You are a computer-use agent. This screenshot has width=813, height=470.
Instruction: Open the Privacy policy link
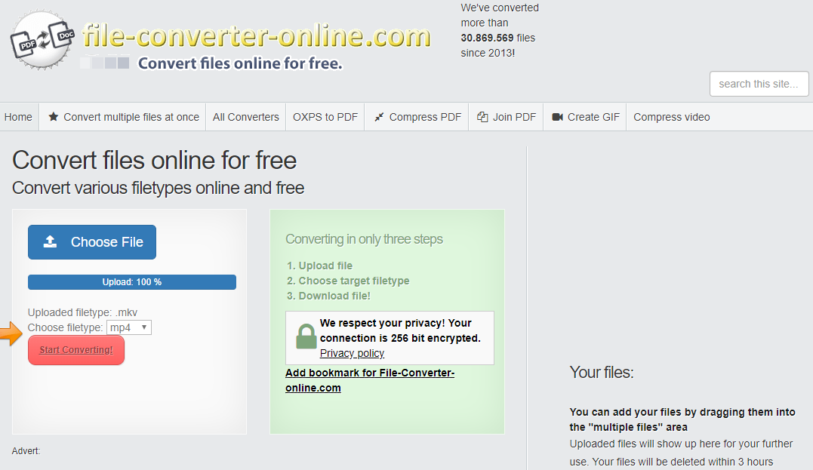point(352,353)
